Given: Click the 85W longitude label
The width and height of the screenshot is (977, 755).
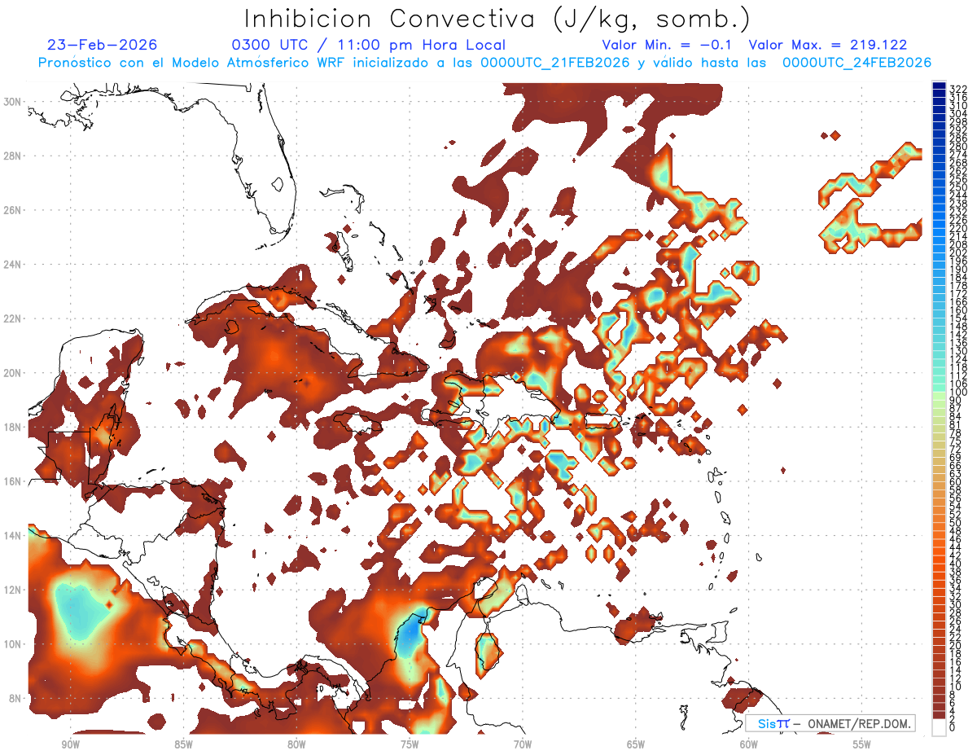Looking at the screenshot, I should point(183,744).
